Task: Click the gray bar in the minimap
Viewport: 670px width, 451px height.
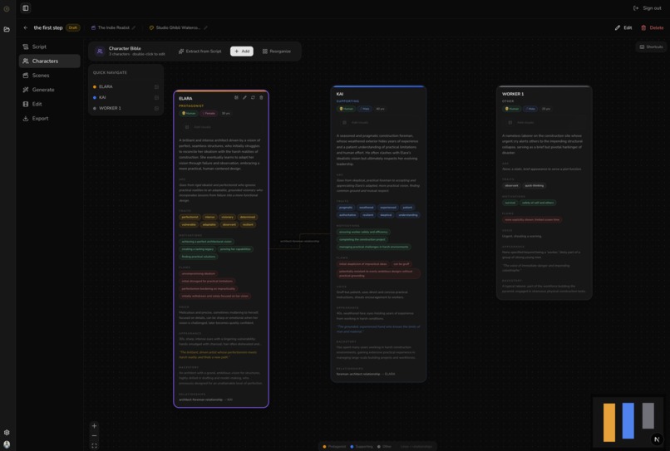Action: tap(648, 415)
